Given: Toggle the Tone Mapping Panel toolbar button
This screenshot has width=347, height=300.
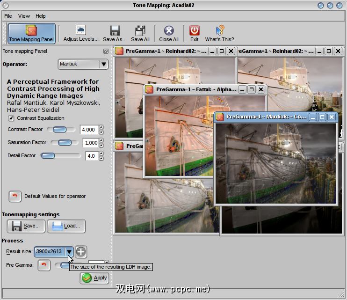Looking at the screenshot, I should 32,34.
